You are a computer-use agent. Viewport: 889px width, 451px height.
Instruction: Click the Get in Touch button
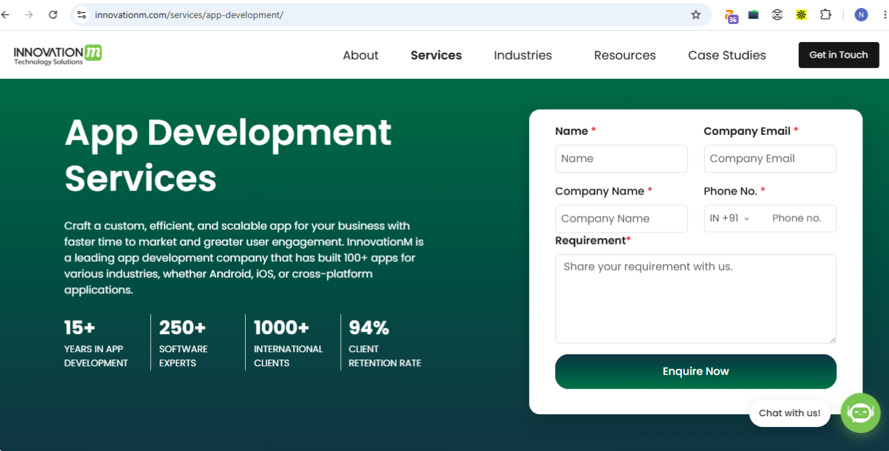[x=838, y=55]
